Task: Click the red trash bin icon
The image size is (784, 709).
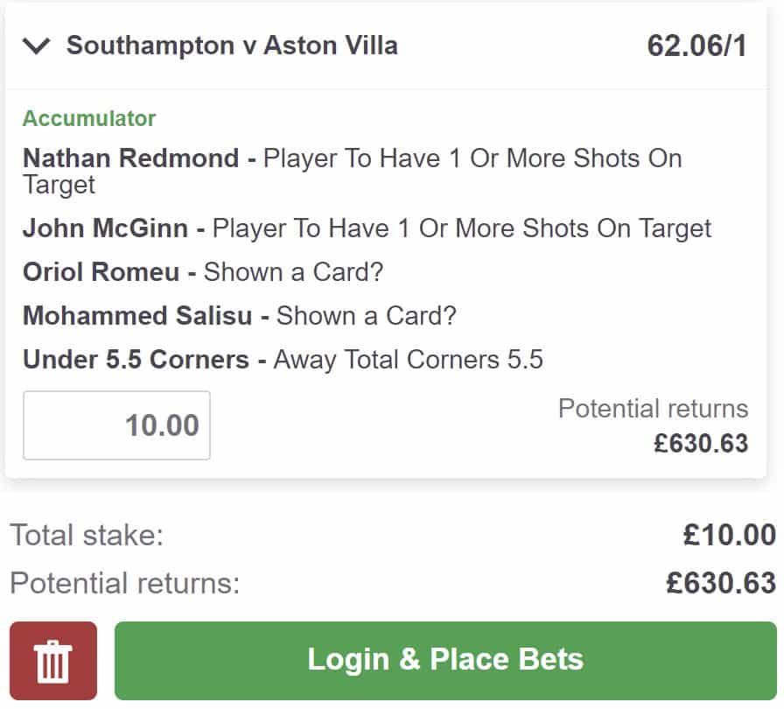Action: [53, 660]
